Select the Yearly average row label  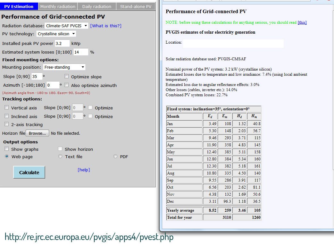coord(180,210)
